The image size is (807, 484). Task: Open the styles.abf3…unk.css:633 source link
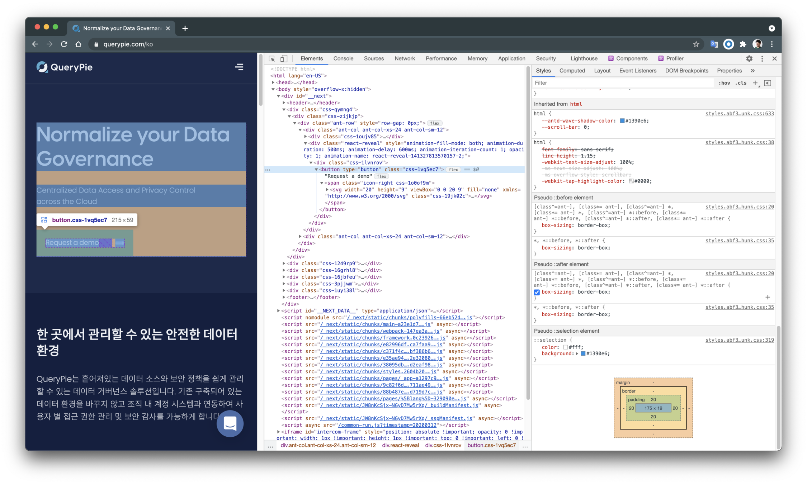click(739, 114)
